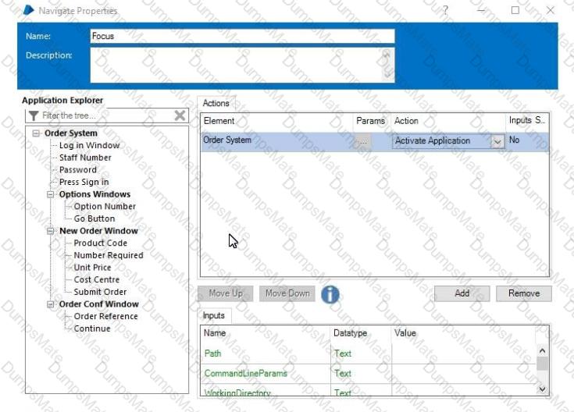The height and width of the screenshot is (412, 574).
Task: Click the Value column header
Action: [x=463, y=333]
